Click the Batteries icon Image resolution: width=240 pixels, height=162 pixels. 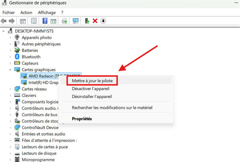pos(17,50)
